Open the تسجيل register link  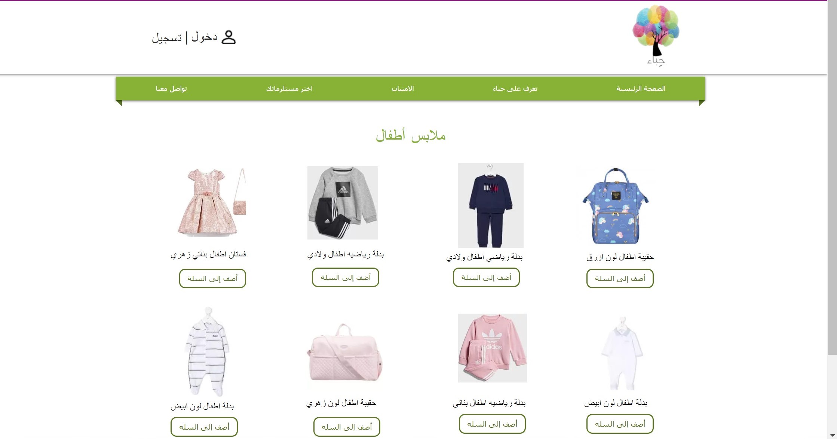coord(166,38)
